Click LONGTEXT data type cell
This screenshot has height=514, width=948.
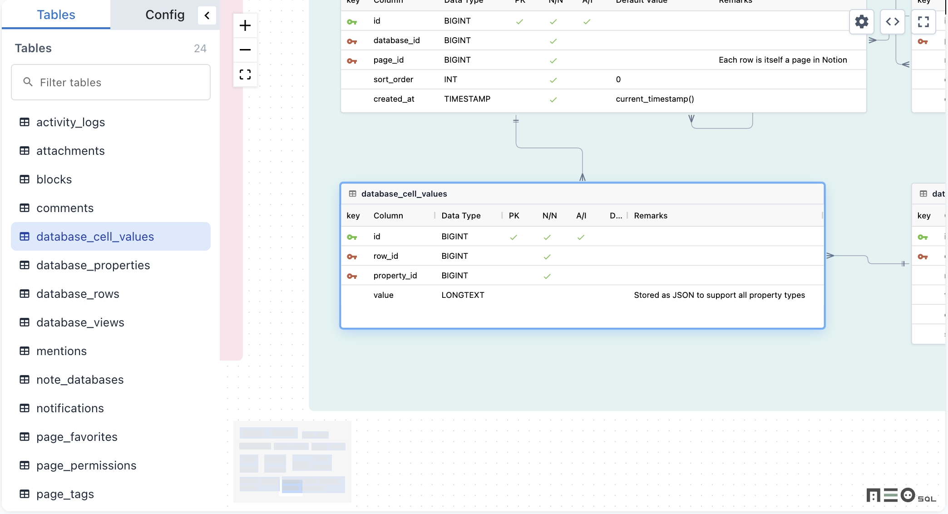pyautogui.click(x=463, y=295)
